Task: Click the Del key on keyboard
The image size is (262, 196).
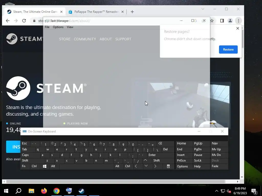Action: click(168, 149)
